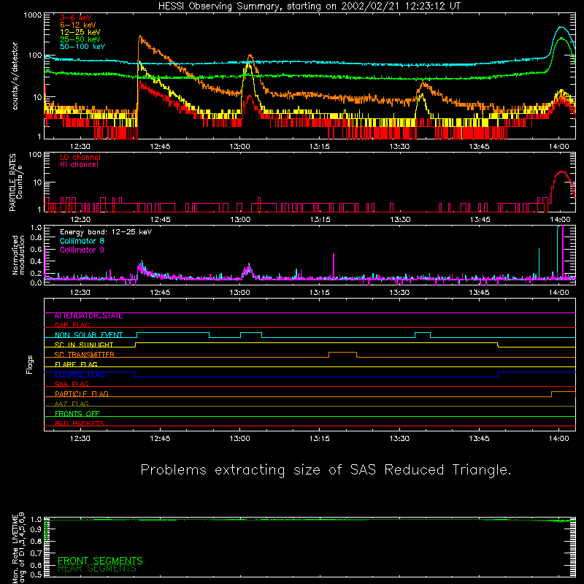Select the Collimator 8 legend entry
584x584 pixels.
click(x=82, y=241)
